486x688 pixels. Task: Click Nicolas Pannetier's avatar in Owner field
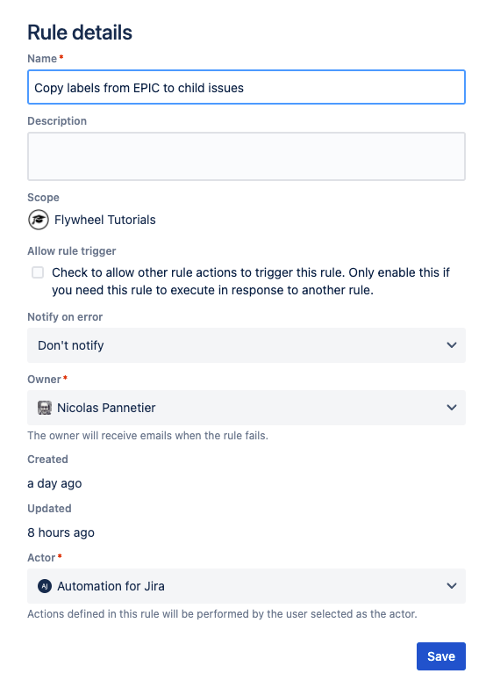pos(44,408)
